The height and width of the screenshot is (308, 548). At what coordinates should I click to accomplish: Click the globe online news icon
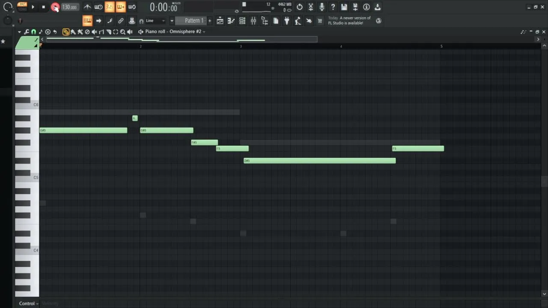point(378,20)
